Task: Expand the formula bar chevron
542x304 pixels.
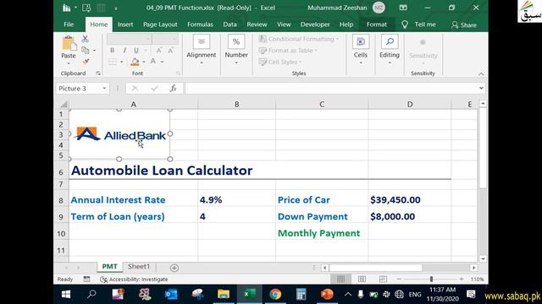Action: point(481,89)
